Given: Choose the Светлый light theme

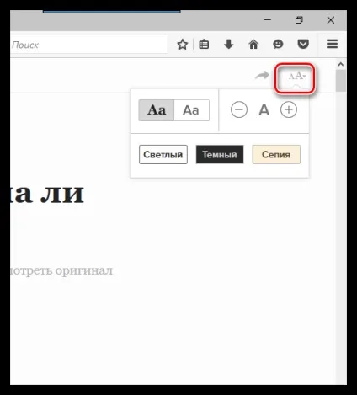Looking at the screenshot, I should (x=163, y=154).
